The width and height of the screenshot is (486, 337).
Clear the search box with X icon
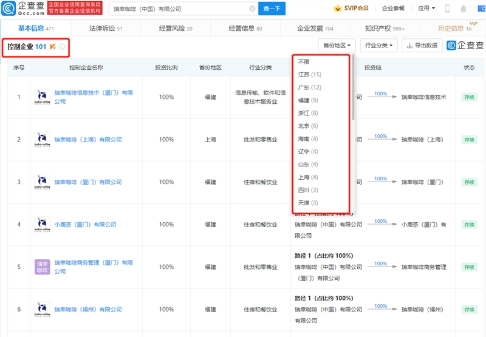coord(252,9)
